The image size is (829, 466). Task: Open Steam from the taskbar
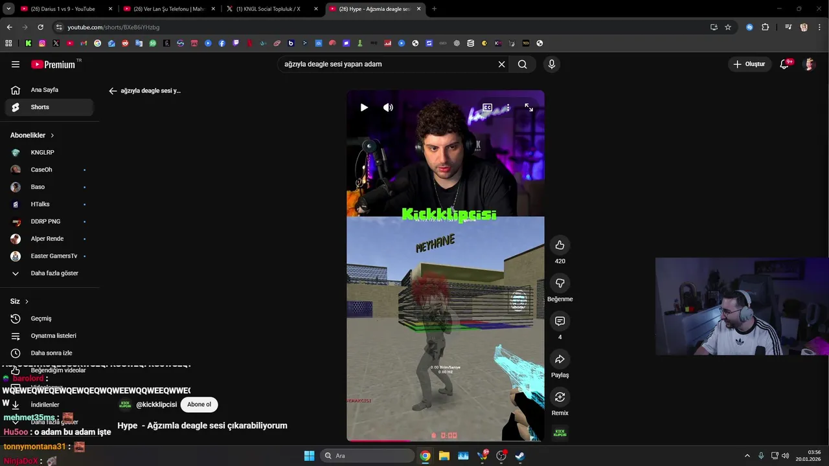tap(520, 456)
